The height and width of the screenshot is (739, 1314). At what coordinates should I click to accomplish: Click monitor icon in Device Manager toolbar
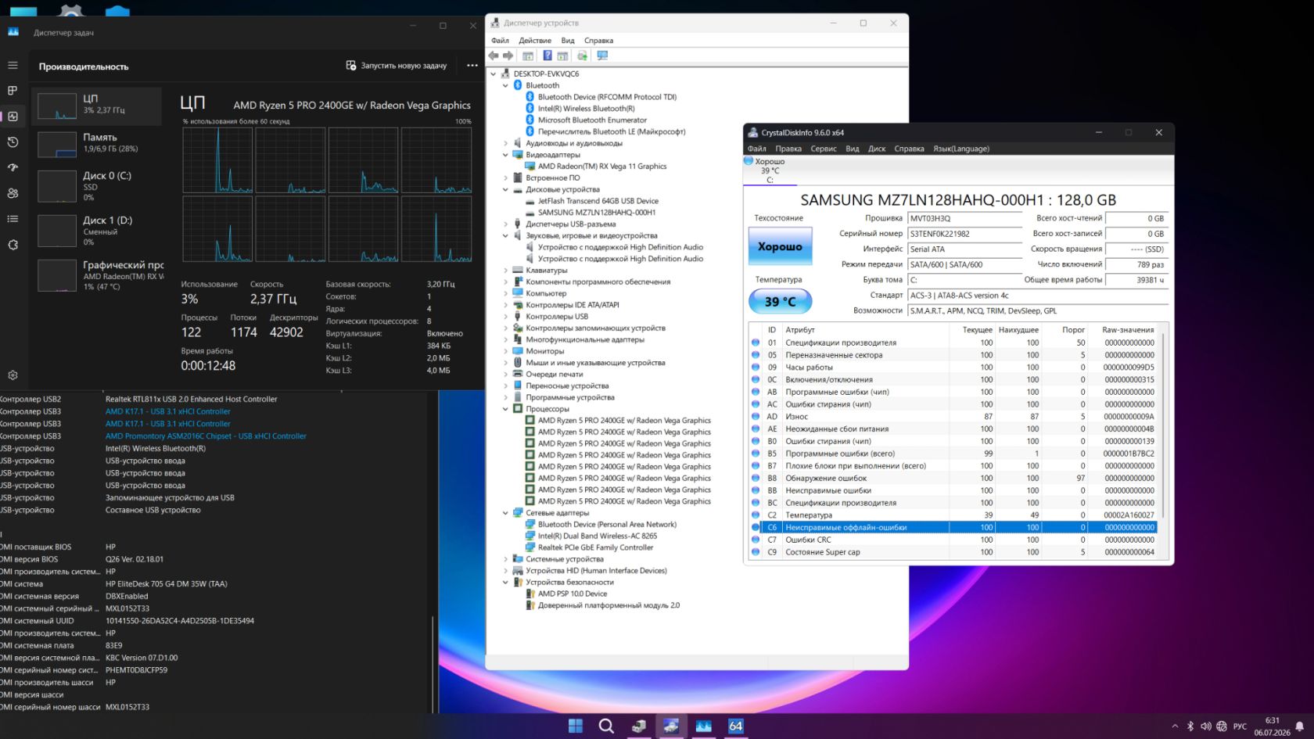602,56
